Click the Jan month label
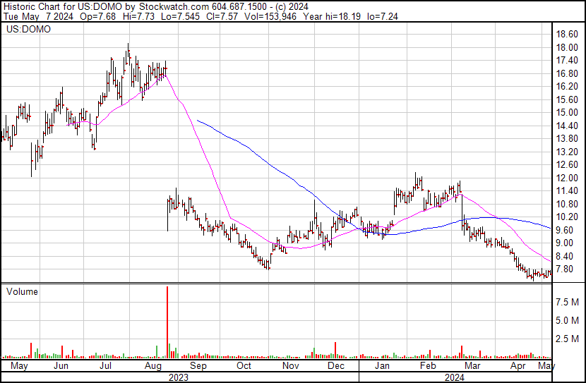Viewport: 586px width, 383px height. (382, 365)
